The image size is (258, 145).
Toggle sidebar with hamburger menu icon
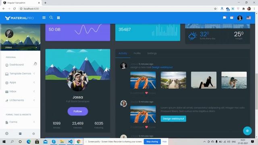(44, 18)
